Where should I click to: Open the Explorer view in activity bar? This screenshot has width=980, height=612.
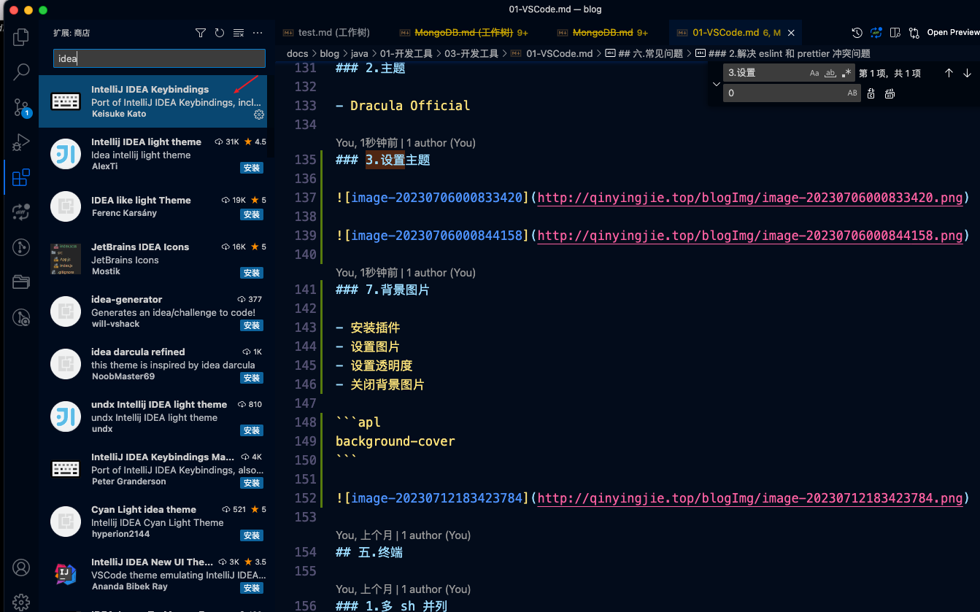(x=21, y=36)
